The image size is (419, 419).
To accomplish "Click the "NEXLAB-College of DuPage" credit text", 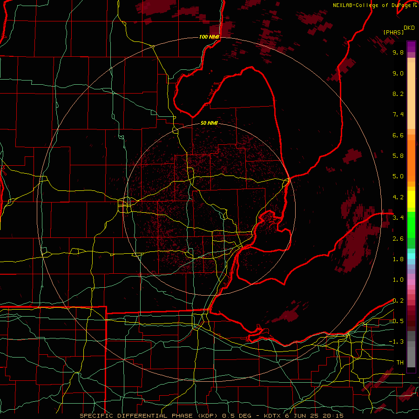I will 372,5.
